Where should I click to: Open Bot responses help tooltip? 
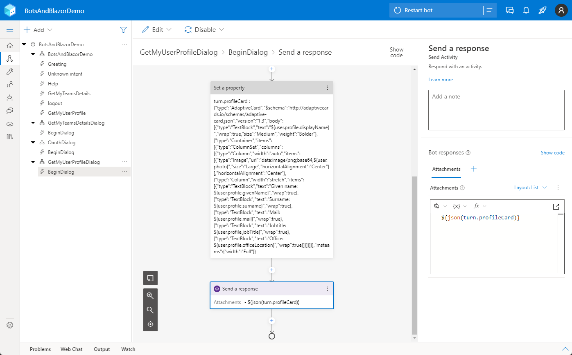(468, 153)
